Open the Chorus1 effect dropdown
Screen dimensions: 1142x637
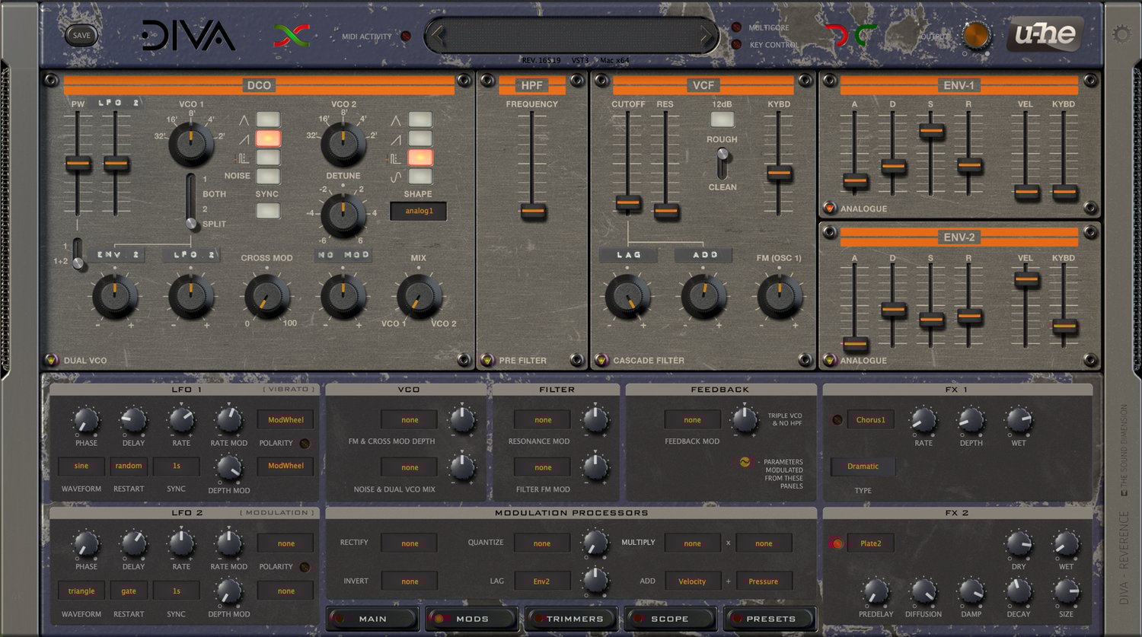870,419
